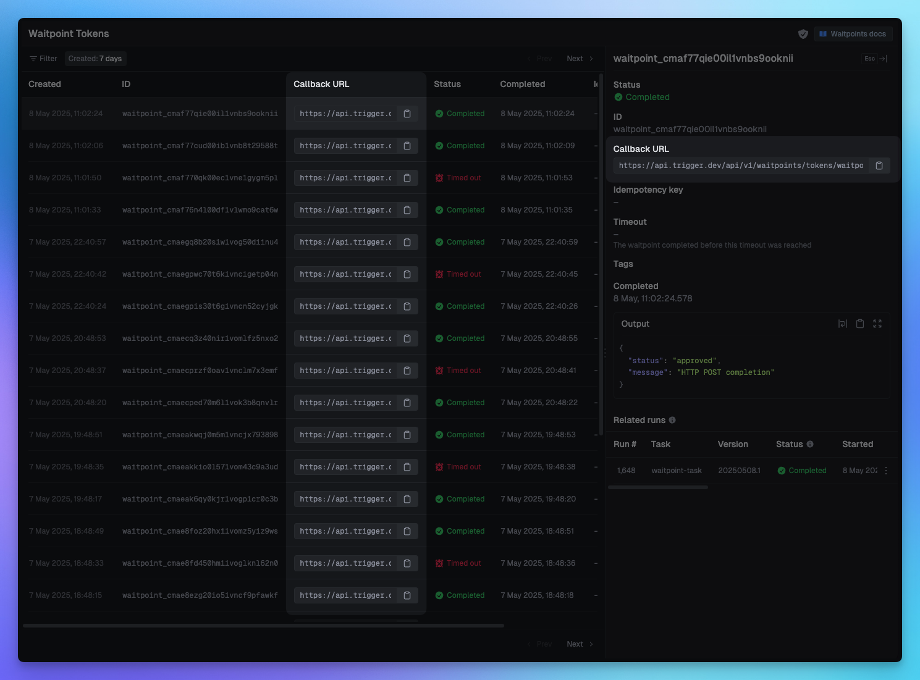The image size is (920, 680).
Task: Open the waitpoint-task run row
Action: pos(751,471)
